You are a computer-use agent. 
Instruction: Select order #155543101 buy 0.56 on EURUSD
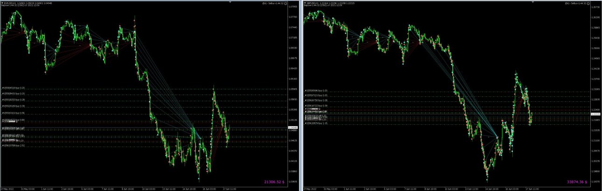[x=13, y=113]
